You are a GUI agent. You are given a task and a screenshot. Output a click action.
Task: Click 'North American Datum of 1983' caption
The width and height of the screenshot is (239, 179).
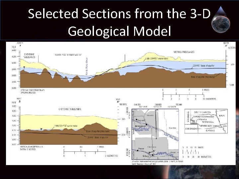[144, 164]
